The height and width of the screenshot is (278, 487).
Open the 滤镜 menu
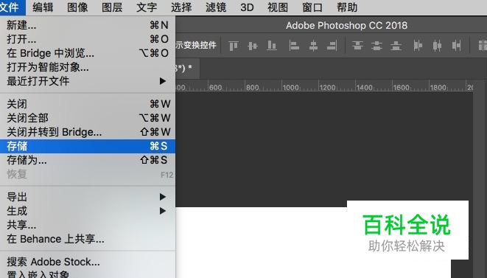point(216,7)
